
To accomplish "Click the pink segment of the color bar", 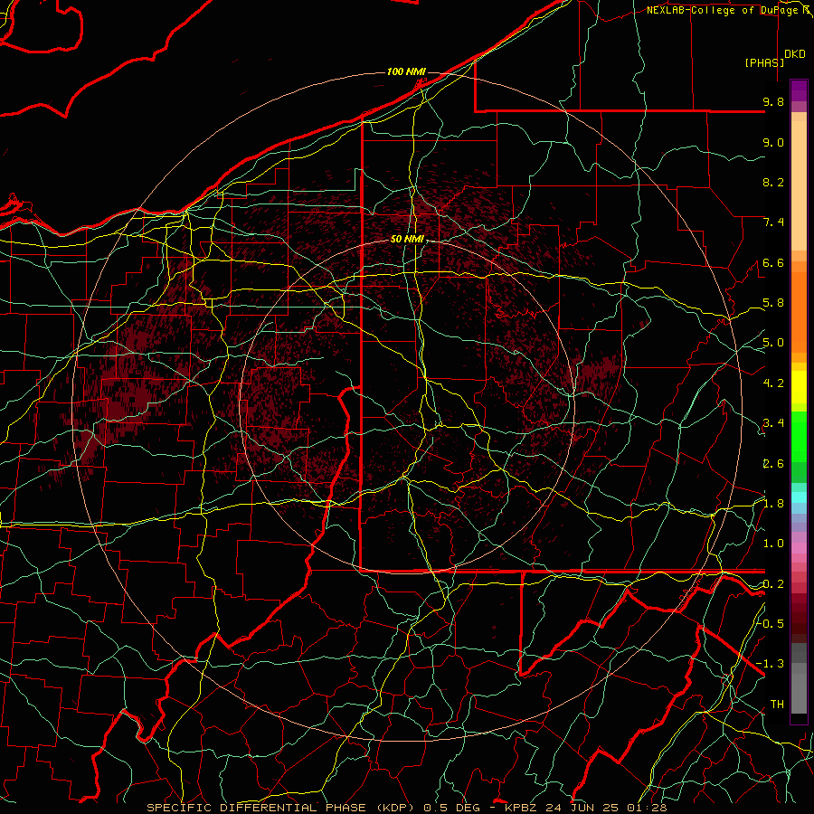I will [x=799, y=548].
